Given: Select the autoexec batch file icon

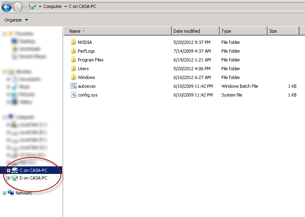Looking at the screenshot, I should (73, 86).
